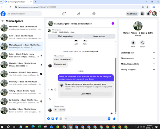Image resolution: width=160 pixels, height=129 pixels.
Task: Choose a GIF icon
Action: point(61,118)
